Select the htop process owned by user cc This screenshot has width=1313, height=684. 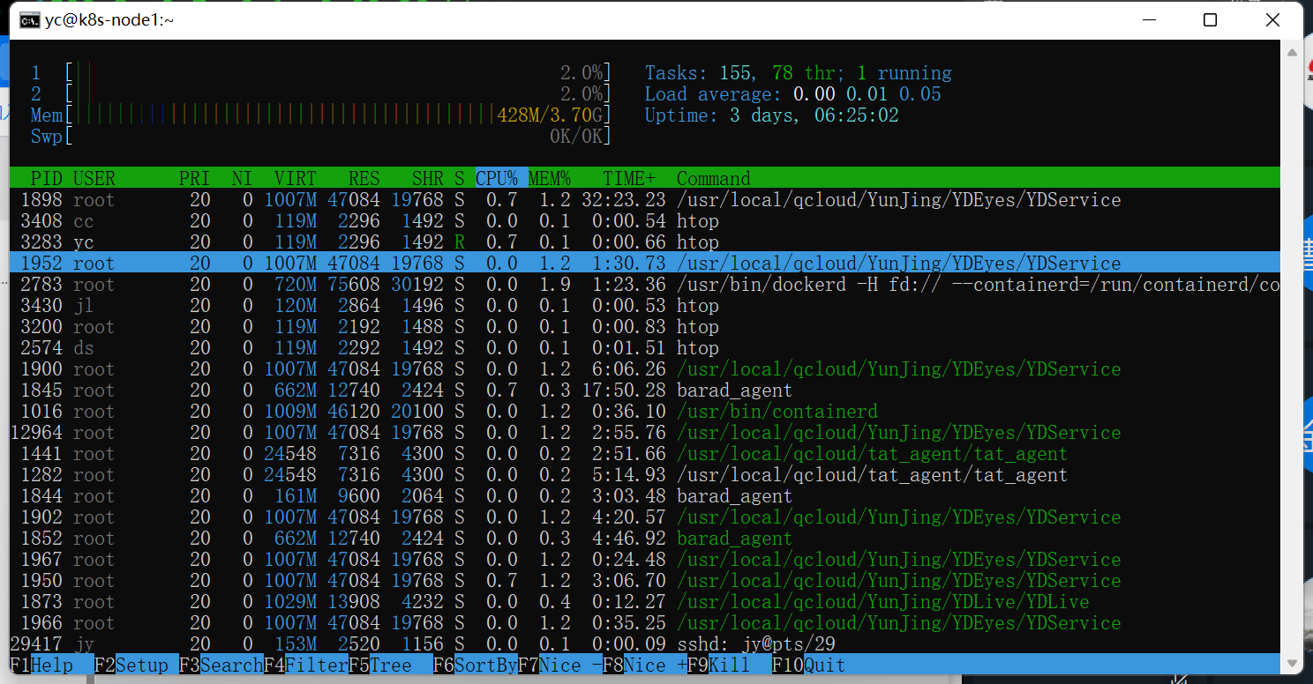pyautogui.click(x=645, y=221)
